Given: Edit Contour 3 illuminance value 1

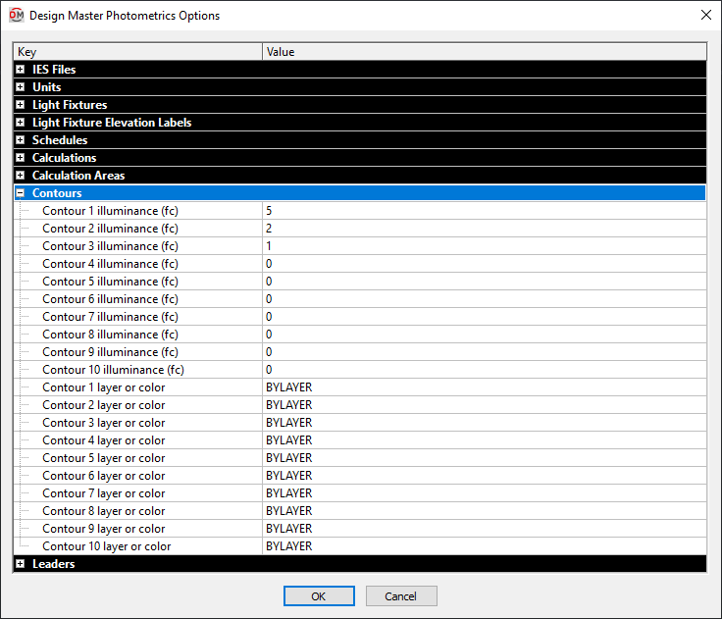Looking at the screenshot, I should [x=485, y=246].
